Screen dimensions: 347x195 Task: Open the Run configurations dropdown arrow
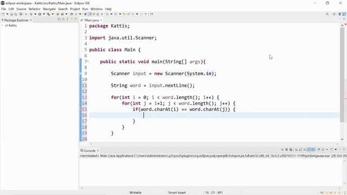(44, 14)
